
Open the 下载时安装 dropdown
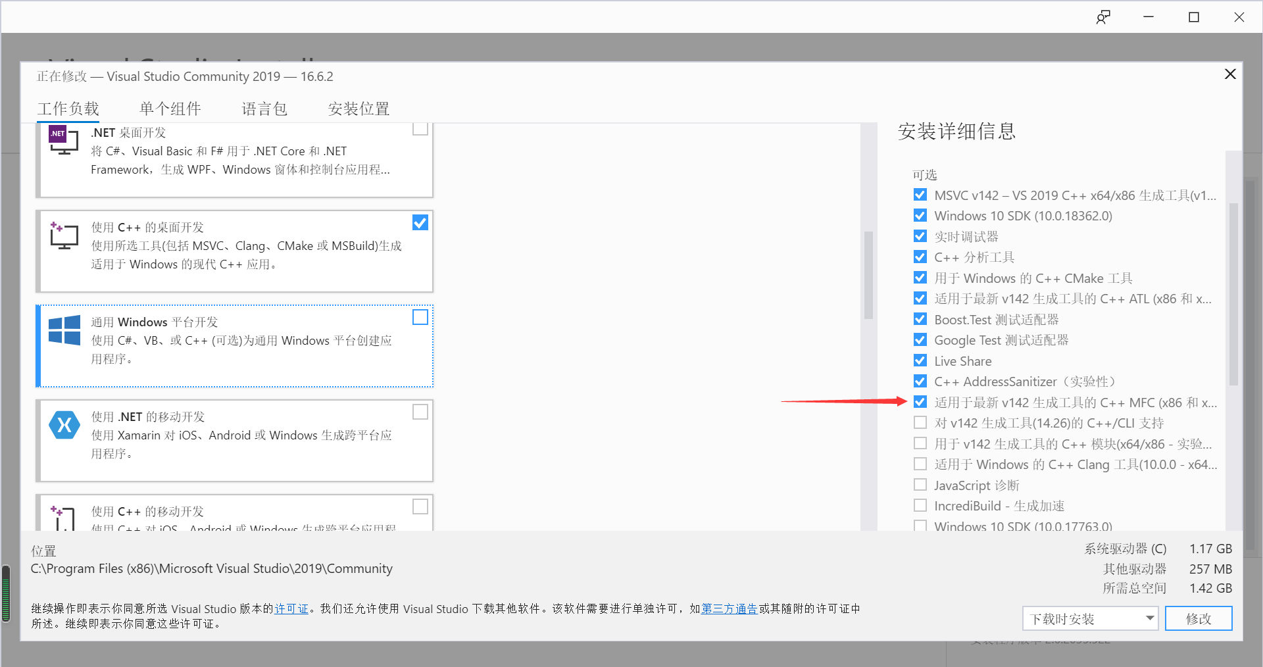point(1090,618)
